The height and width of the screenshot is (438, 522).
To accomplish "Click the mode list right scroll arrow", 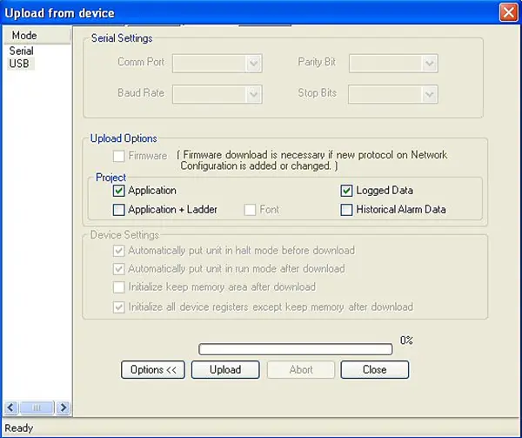I will coord(64,408).
